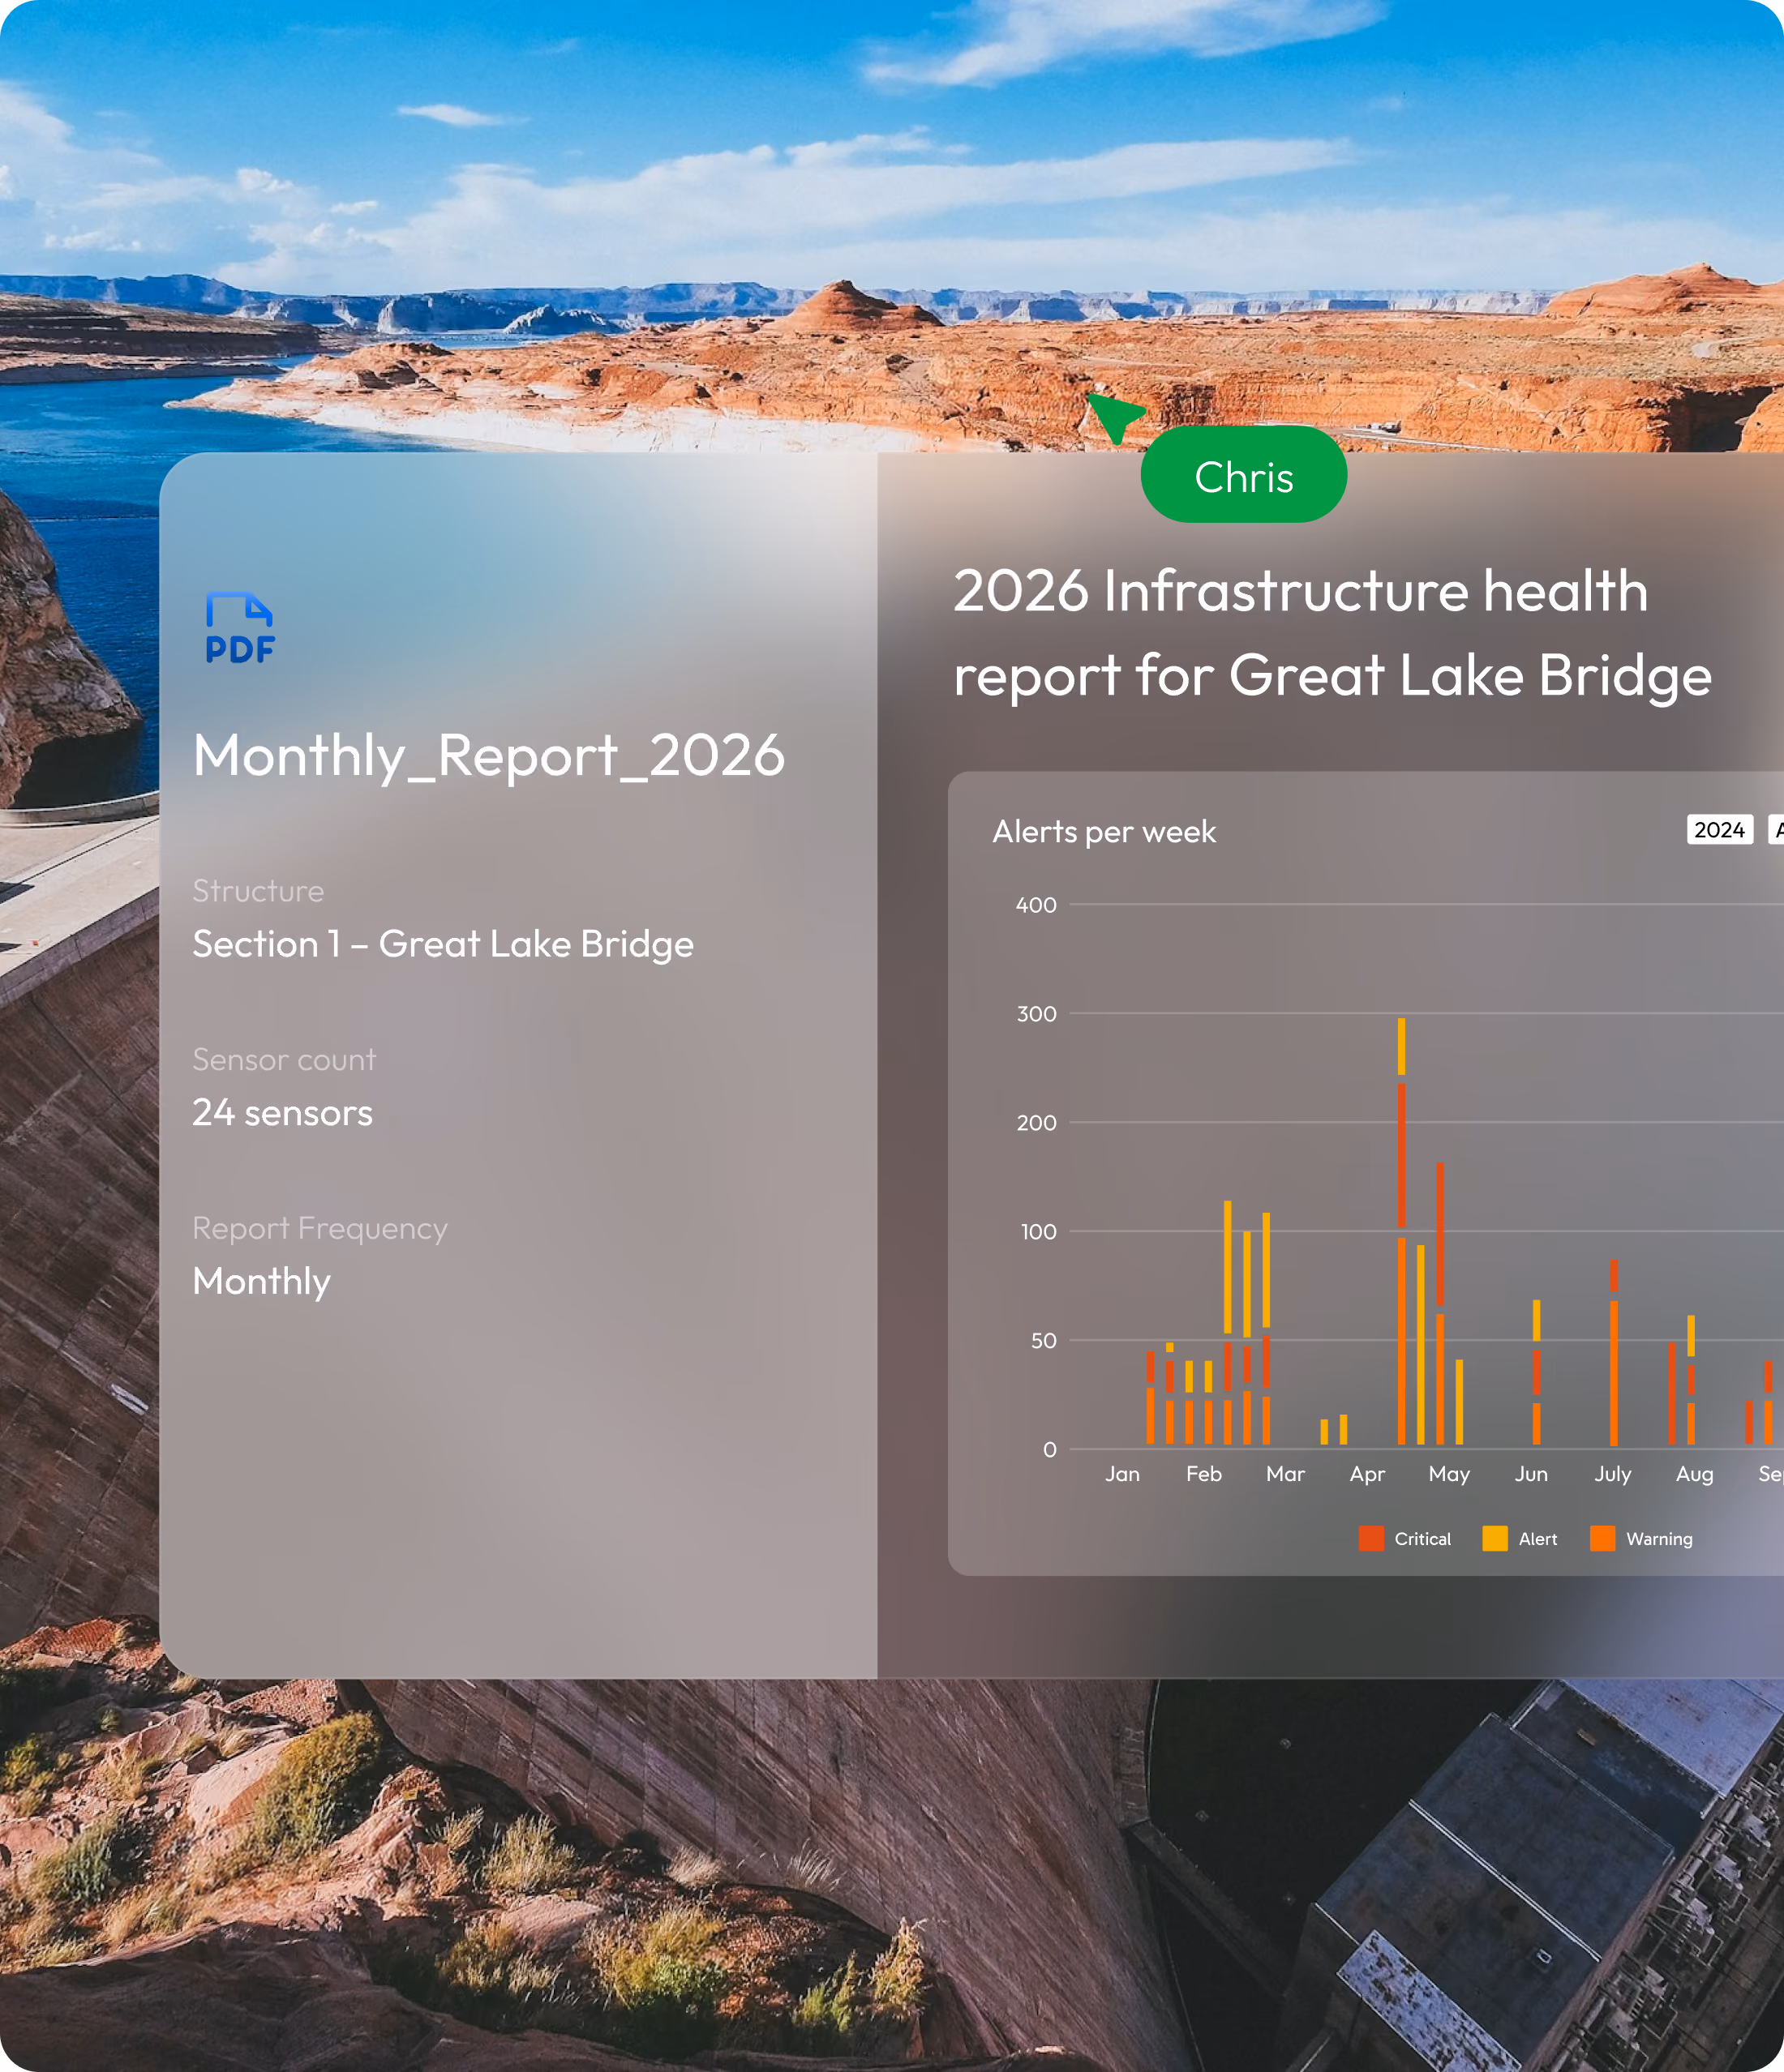Click the July axis label
The width and height of the screenshot is (1784, 2072).
1612,1475
